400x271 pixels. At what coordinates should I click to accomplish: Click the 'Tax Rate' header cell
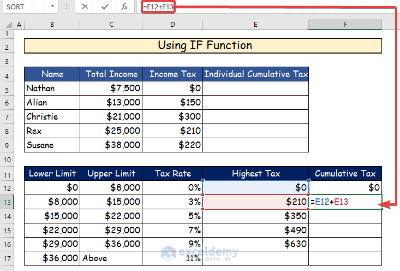tap(172, 174)
